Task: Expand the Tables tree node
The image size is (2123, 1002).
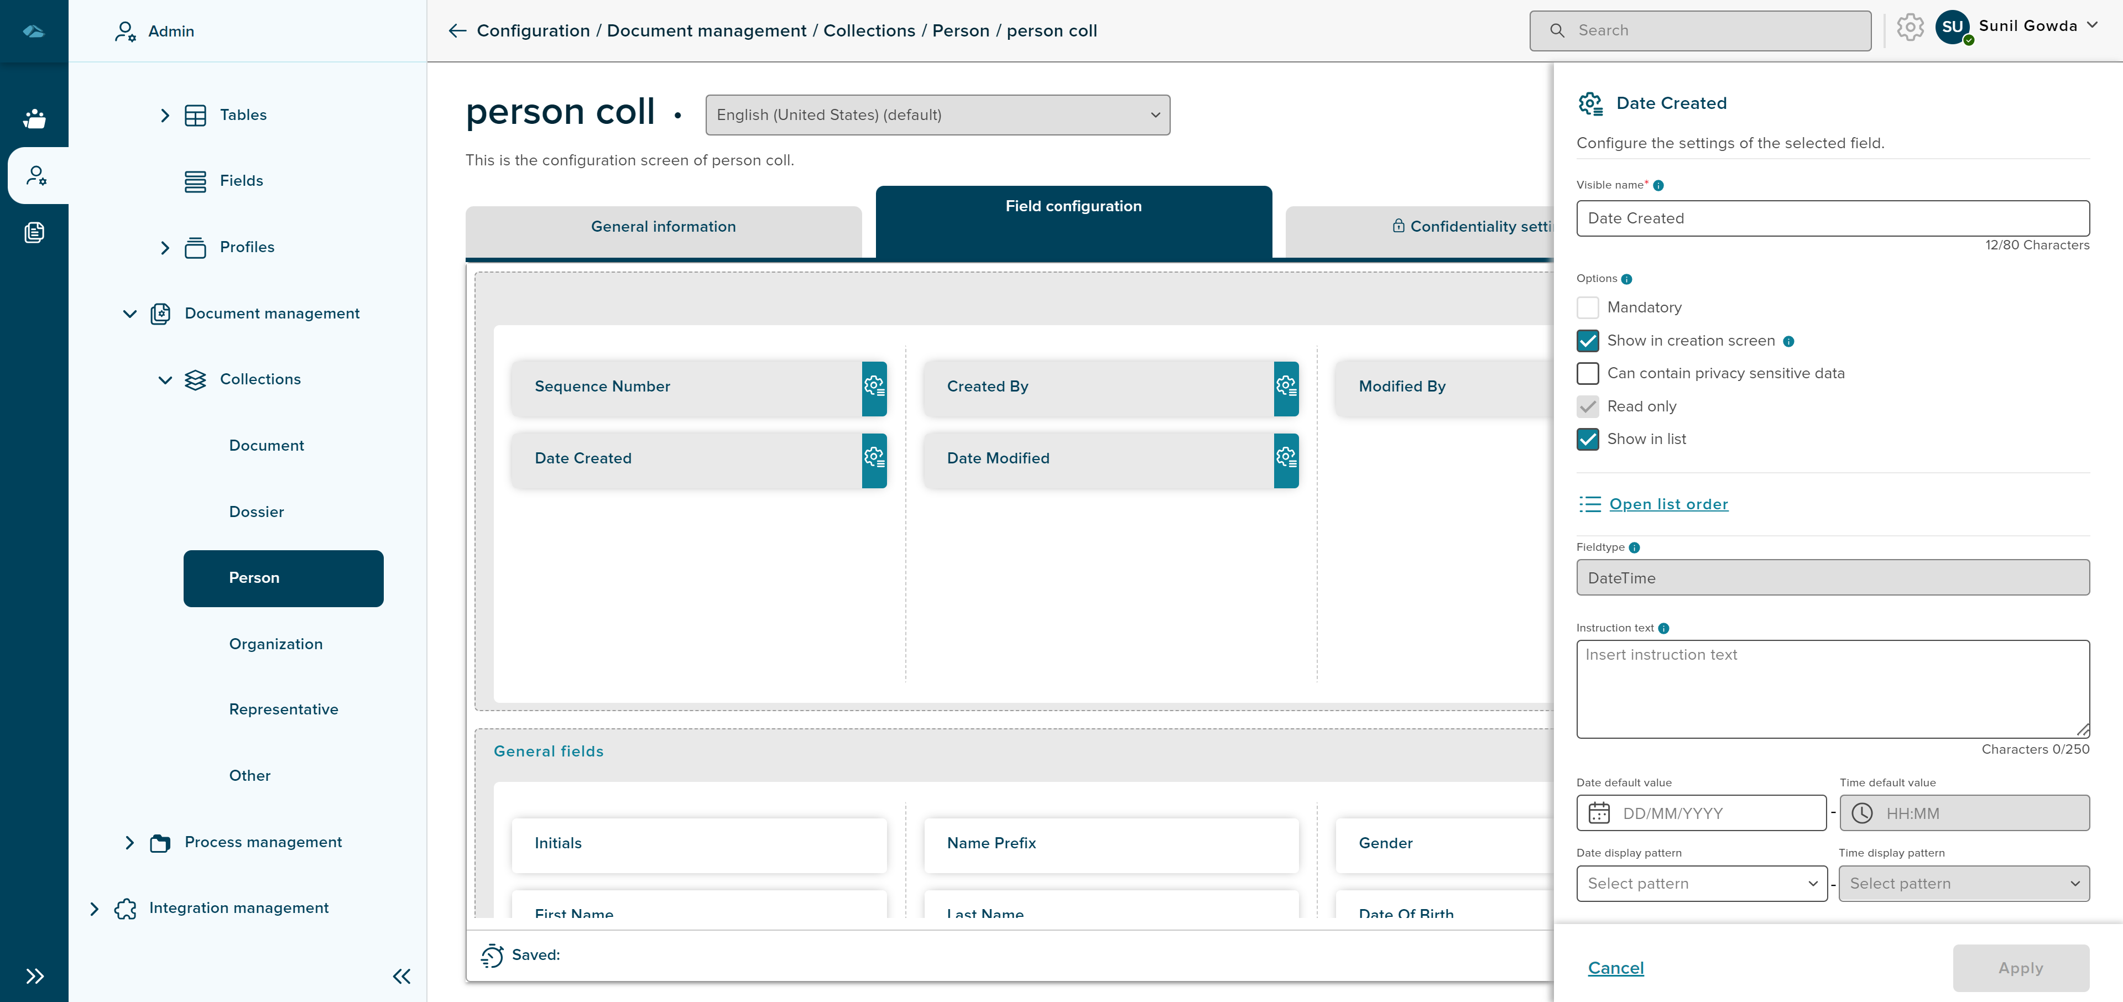Action: [165, 116]
